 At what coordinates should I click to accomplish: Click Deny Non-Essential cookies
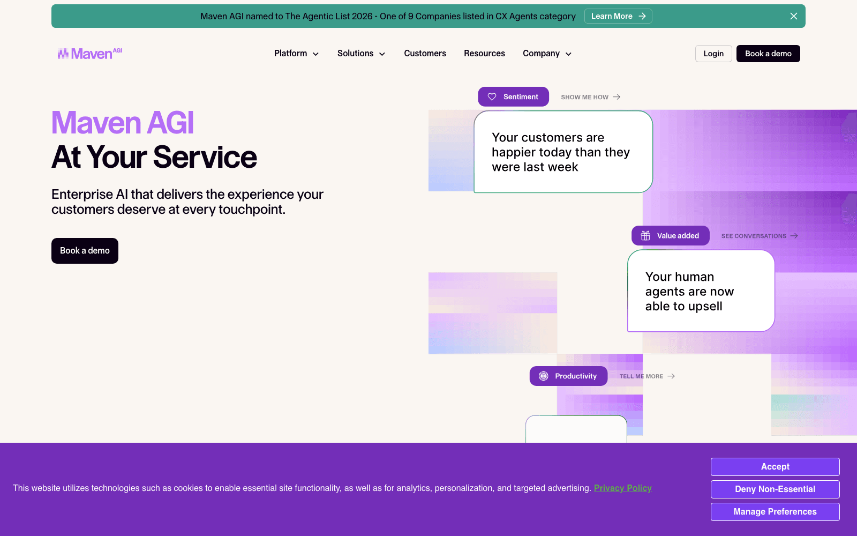click(x=775, y=489)
